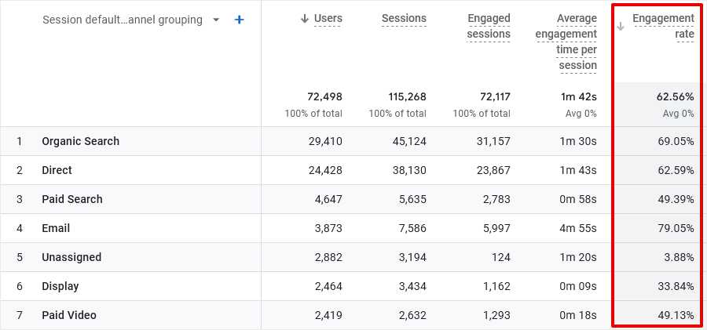This screenshot has width=707, height=330.
Task: Click the sort arrow next to Users
Action: (305, 19)
